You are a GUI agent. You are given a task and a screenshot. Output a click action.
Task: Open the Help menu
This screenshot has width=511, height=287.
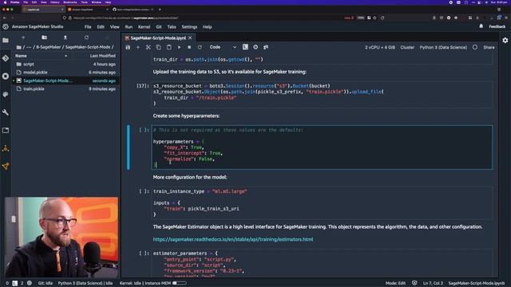208,27
